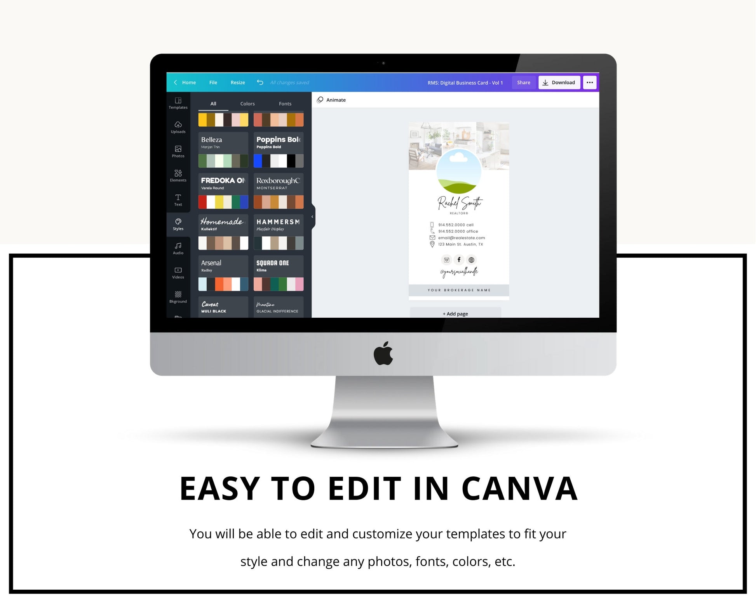Switch to the Fonts tab
This screenshot has height=604, width=756.
click(x=285, y=102)
